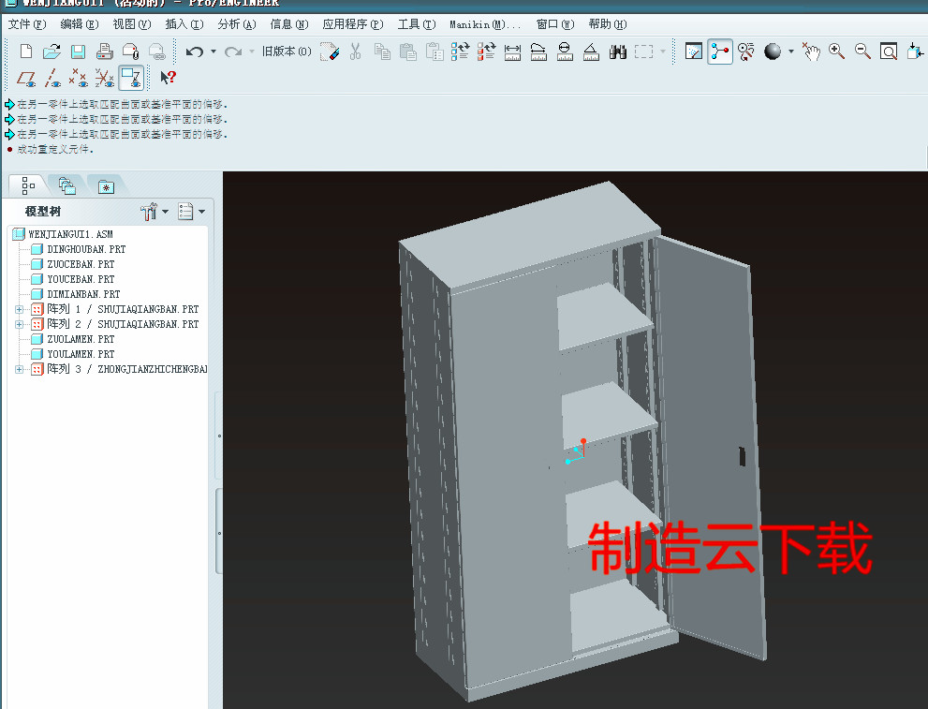Open the search (binoculars) tool

pos(618,52)
